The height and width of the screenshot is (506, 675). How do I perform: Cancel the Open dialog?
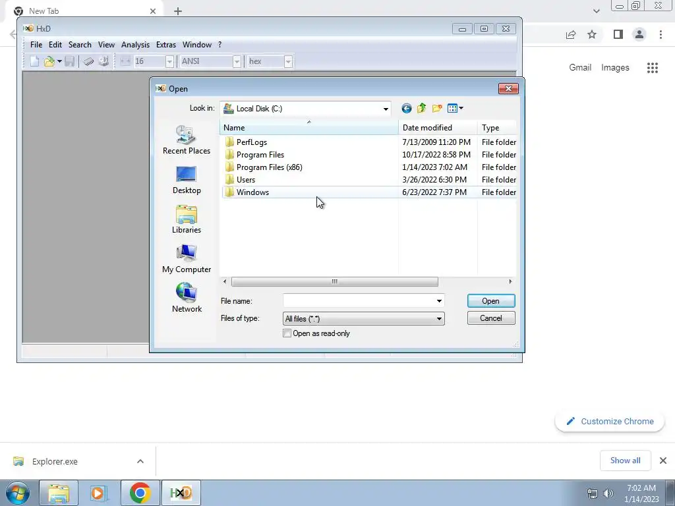coord(490,318)
